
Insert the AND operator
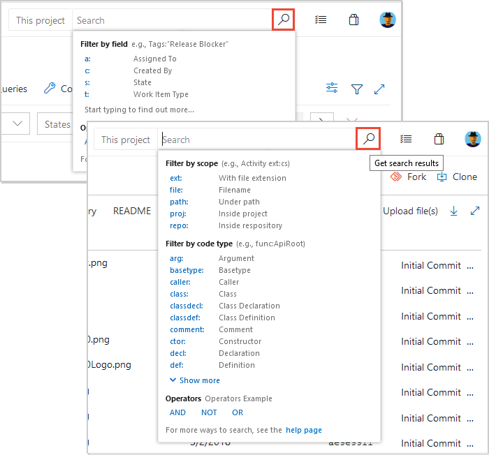pyautogui.click(x=177, y=412)
